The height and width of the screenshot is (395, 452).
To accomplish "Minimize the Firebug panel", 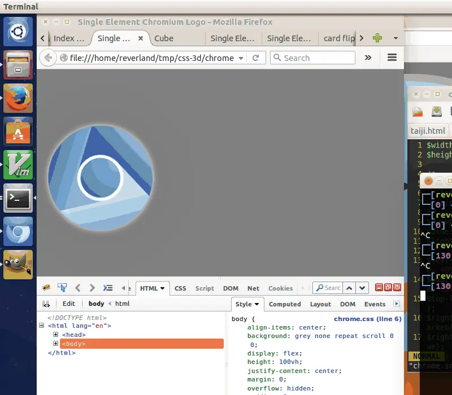I will click(x=379, y=287).
